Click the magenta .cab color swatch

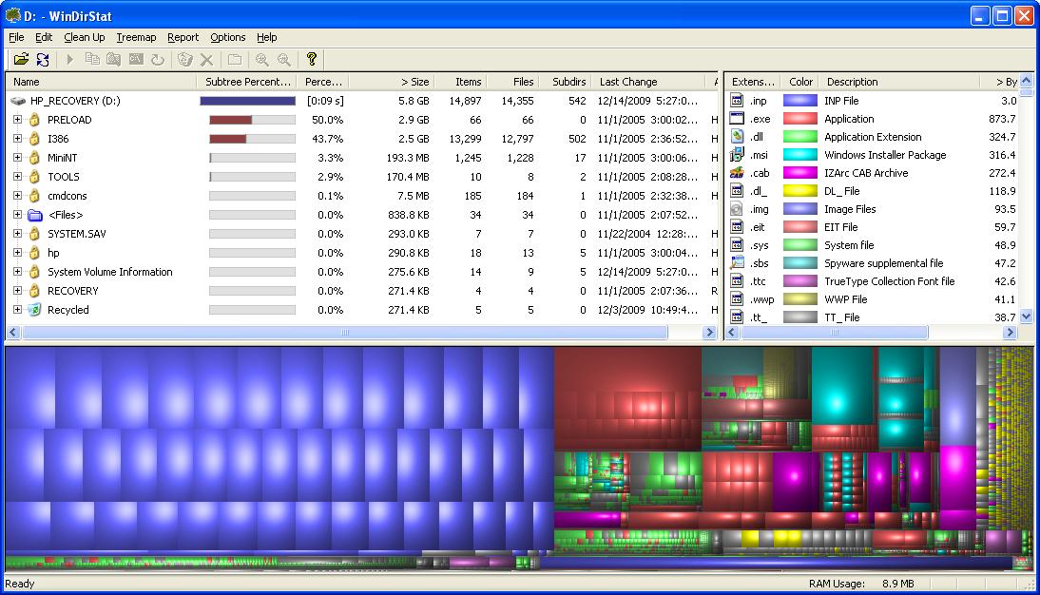pyautogui.click(x=799, y=172)
